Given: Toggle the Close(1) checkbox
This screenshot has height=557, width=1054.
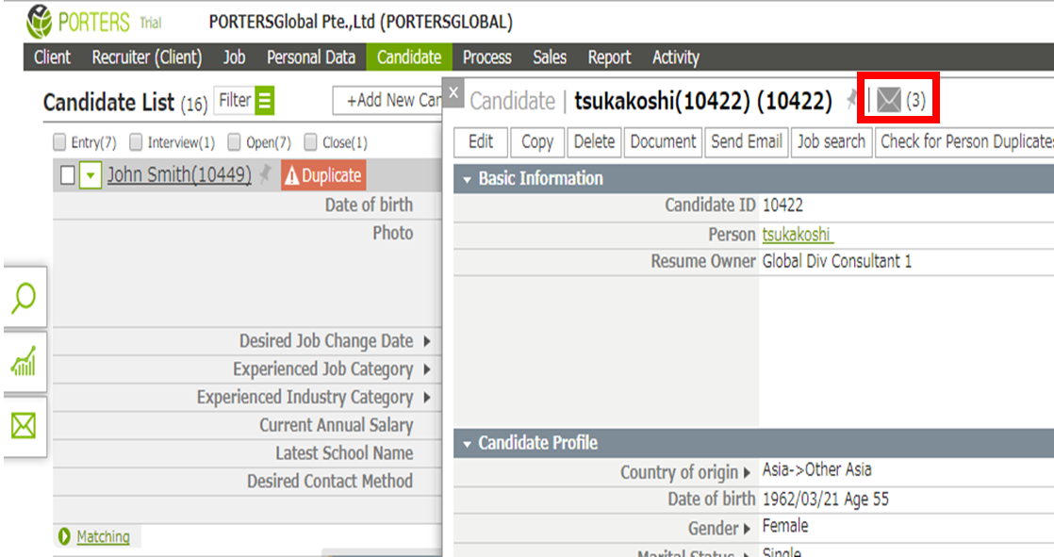Looking at the screenshot, I should 310,141.
